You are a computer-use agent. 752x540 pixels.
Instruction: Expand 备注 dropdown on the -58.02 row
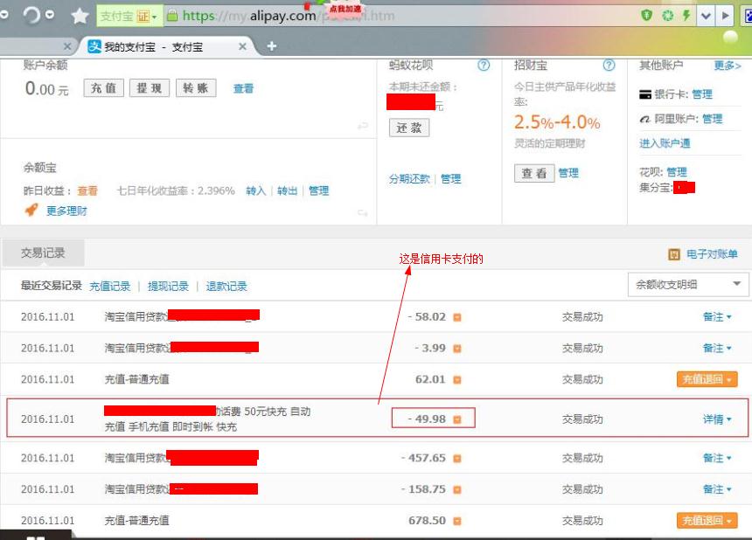click(x=717, y=317)
